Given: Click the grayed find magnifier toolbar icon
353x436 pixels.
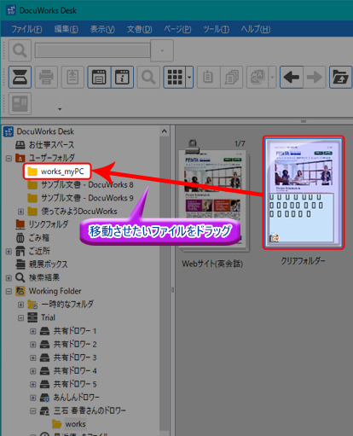Looking at the screenshot, I should coord(148,77).
